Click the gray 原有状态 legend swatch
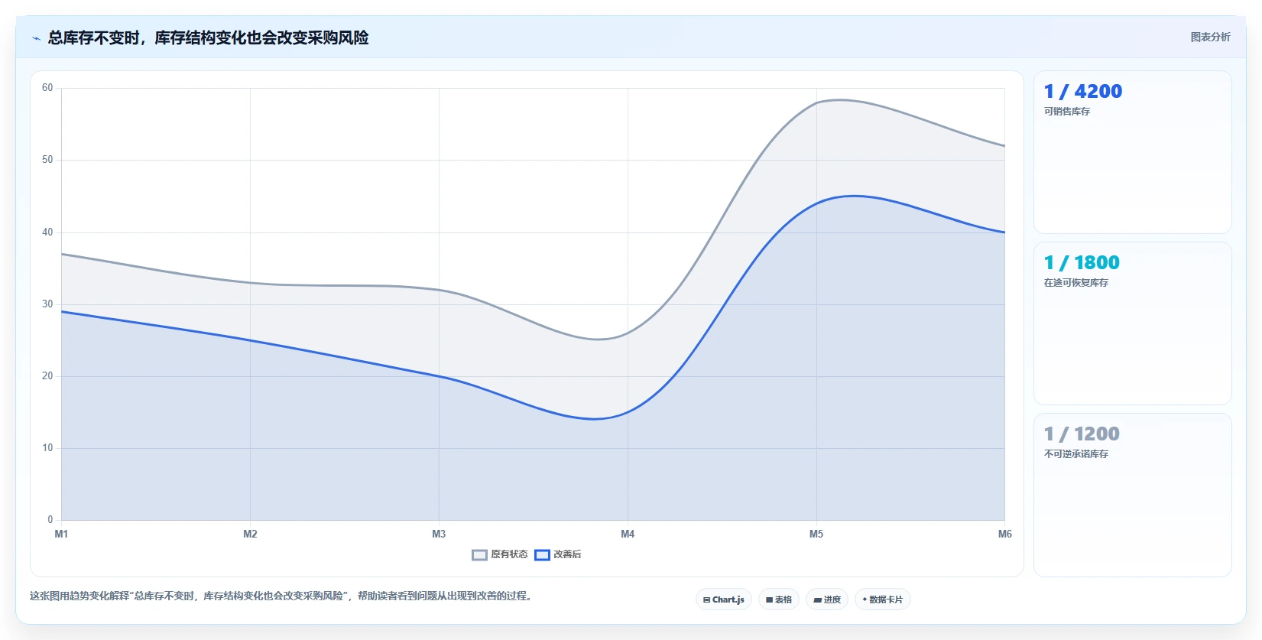Screen dimensions: 1262x640 click(x=479, y=555)
